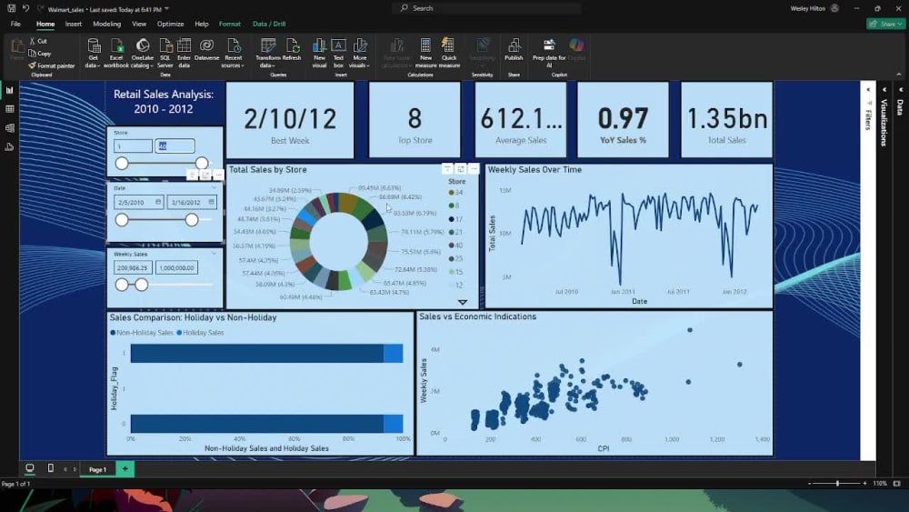Open the File menu
This screenshot has height=512, width=909.
15,24
